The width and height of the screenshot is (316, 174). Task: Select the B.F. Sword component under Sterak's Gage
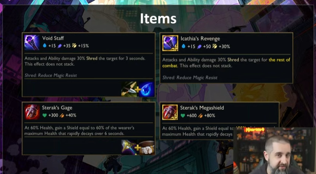[129, 148]
